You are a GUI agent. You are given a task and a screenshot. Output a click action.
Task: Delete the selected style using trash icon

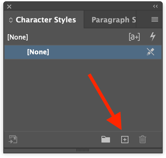click(143, 139)
